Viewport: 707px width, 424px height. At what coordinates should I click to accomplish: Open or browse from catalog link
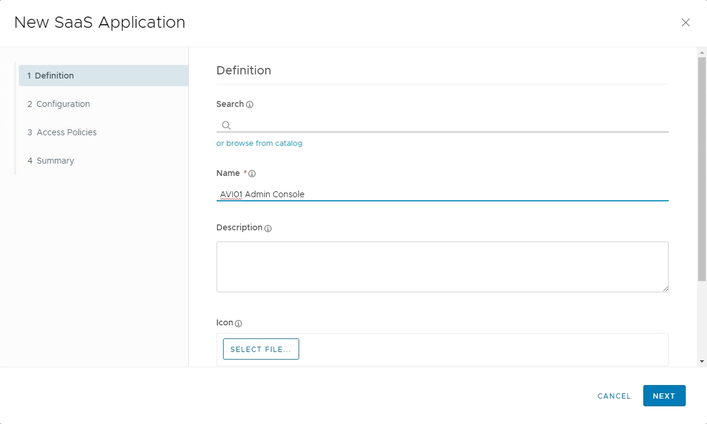(x=259, y=143)
